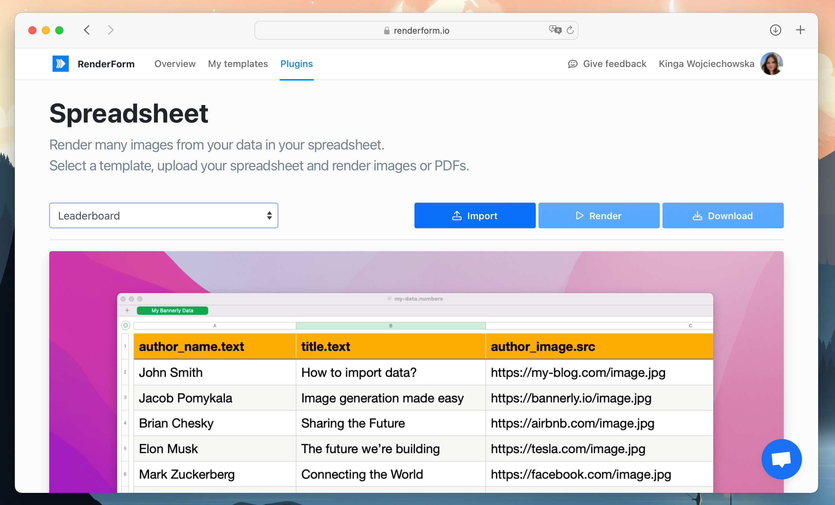This screenshot has height=505, width=835.
Task: Click the column B header in the preview
Action: pos(391,326)
